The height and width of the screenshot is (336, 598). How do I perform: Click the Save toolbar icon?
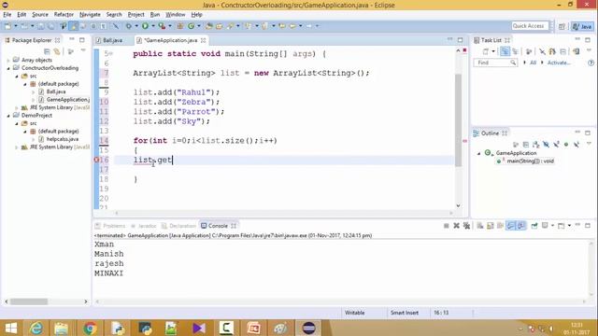coord(40,26)
